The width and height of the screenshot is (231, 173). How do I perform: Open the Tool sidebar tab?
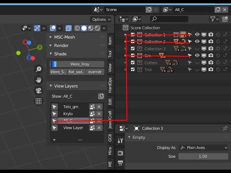click(x=110, y=54)
